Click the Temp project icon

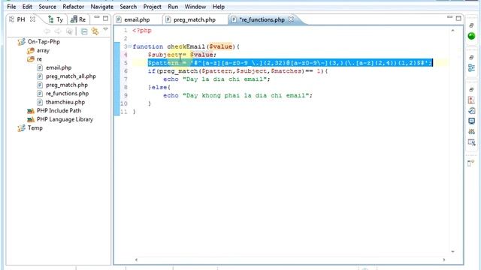[22, 128]
